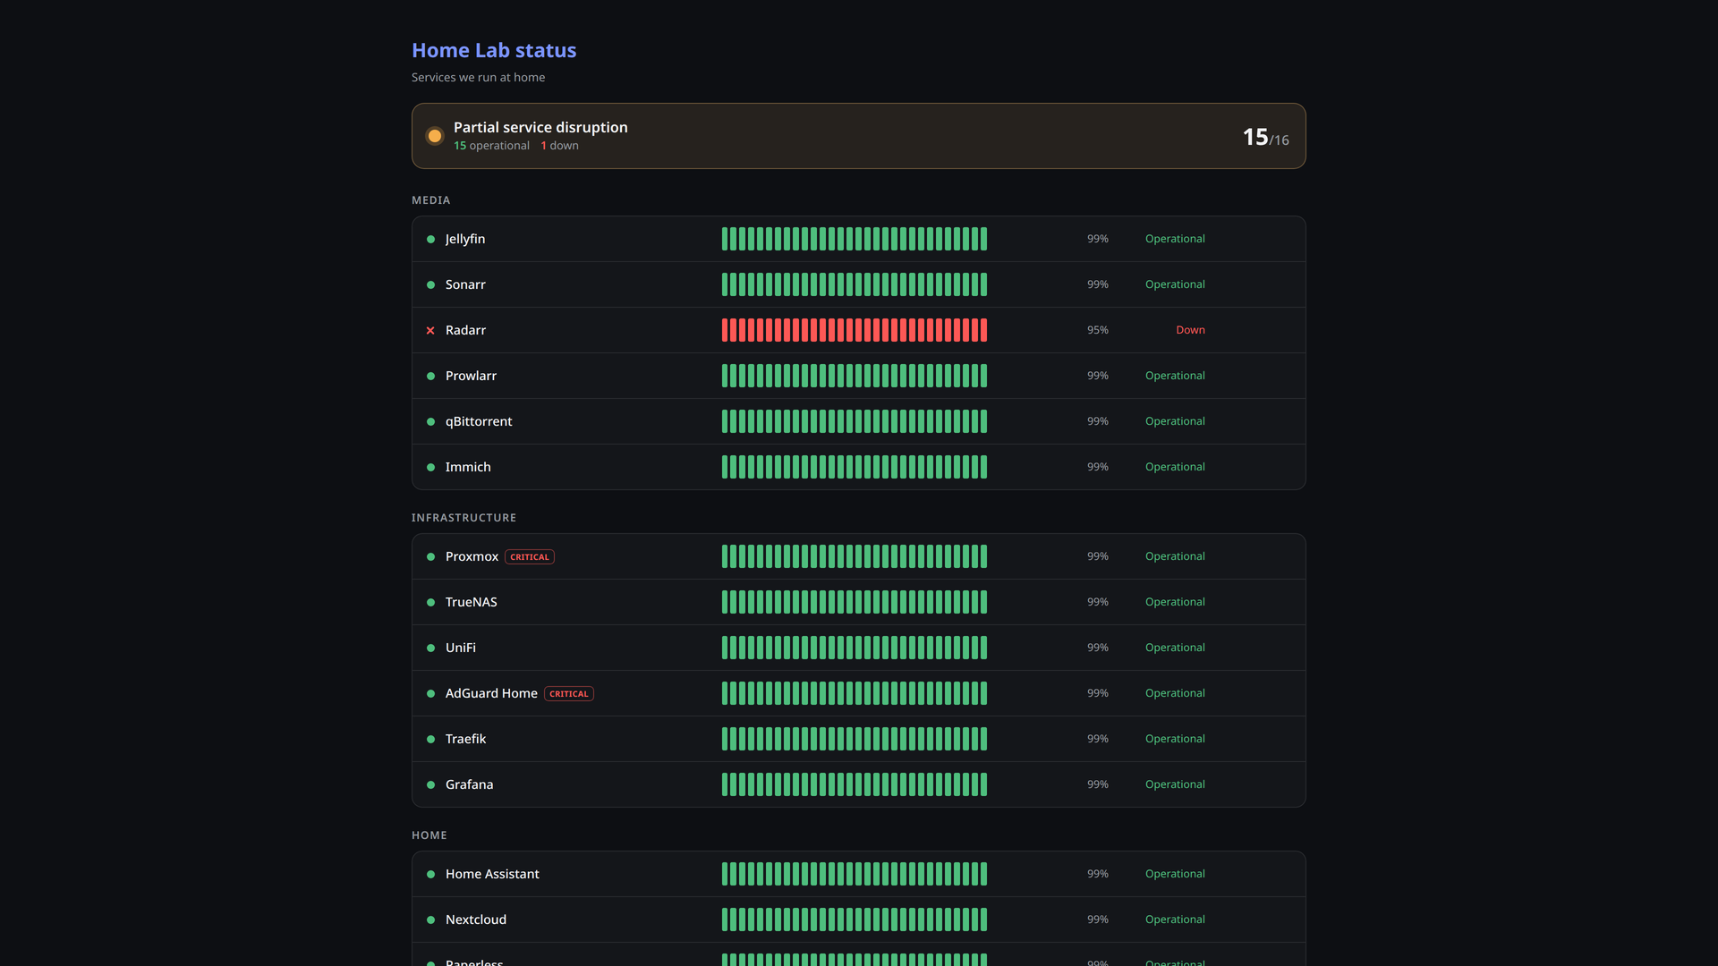Screen dimensions: 1718x966
Task: Click the CRITICAL badge next to AdGuard Home
Action: pos(569,693)
